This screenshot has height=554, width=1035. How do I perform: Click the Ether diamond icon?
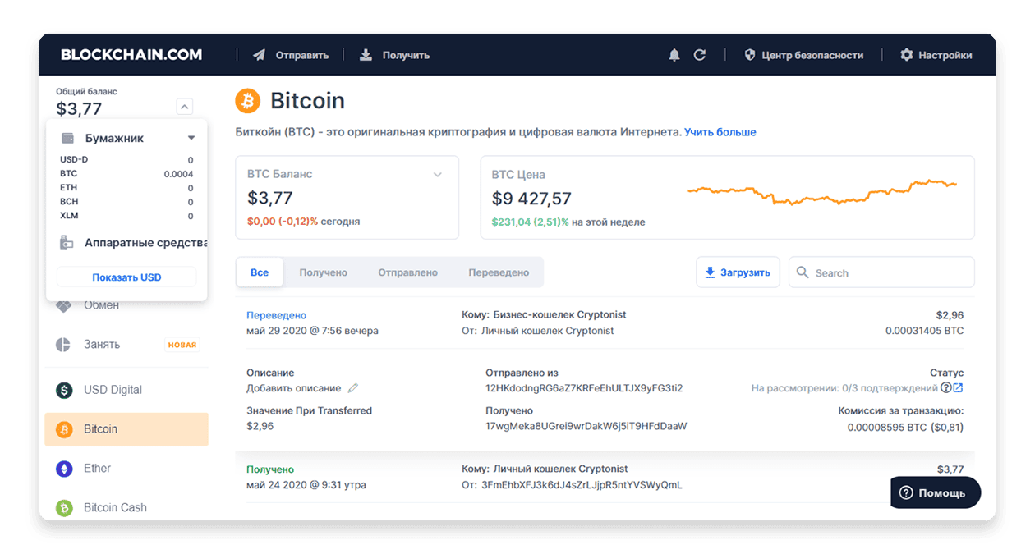click(64, 469)
